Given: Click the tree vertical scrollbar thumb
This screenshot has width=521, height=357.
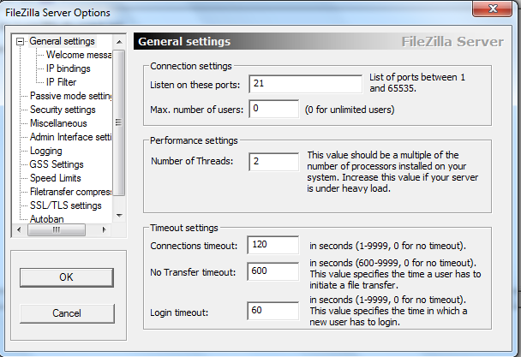Looking at the screenshot, I should pyautogui.click(x=119, y=123).
